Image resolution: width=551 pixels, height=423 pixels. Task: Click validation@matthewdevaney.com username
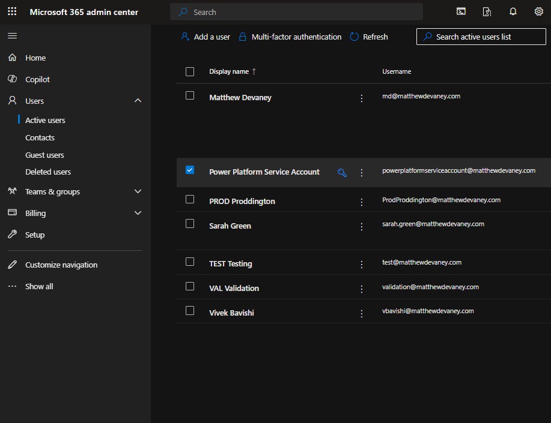coord(430,287)
